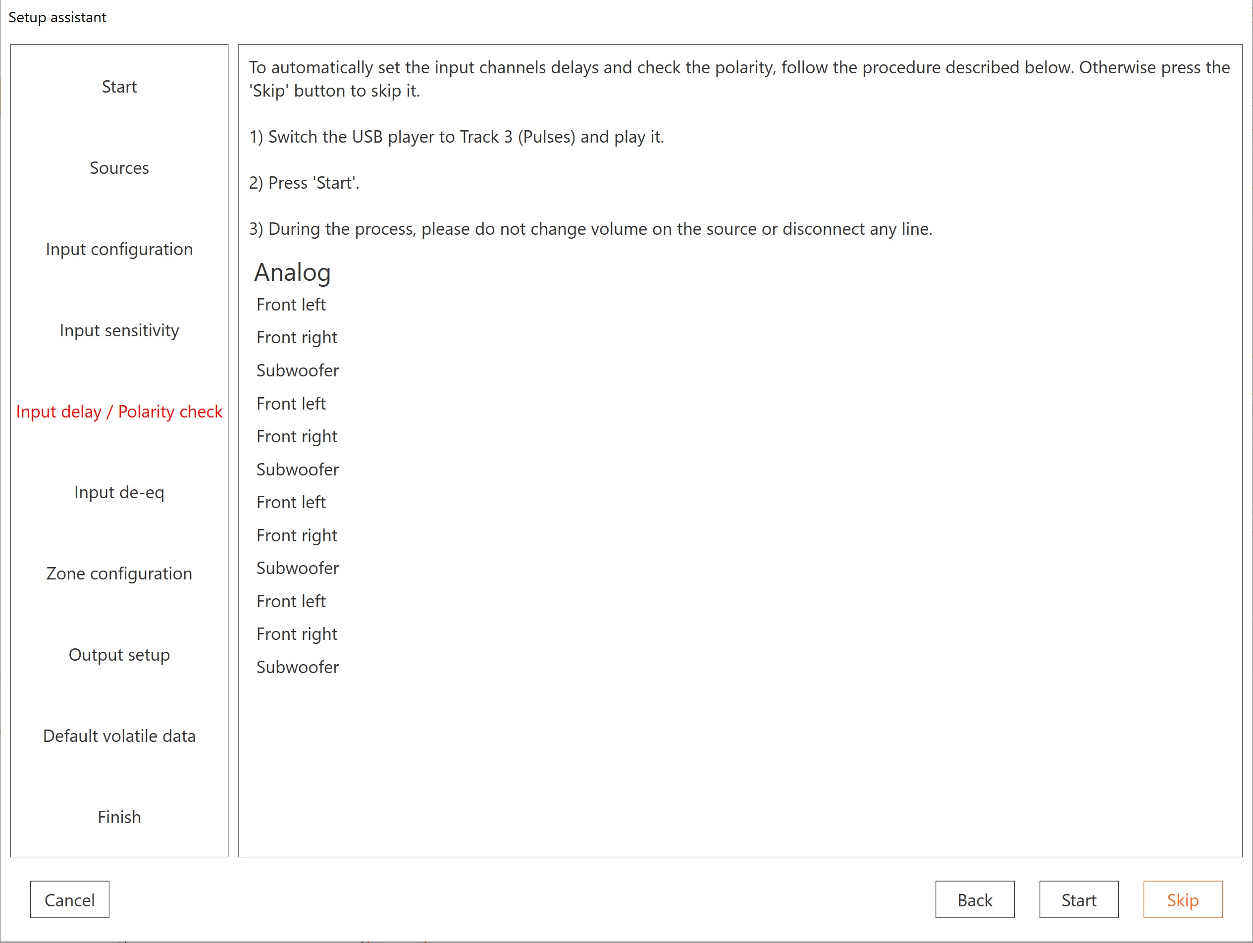1253x943 pixels.
Task: Select the first Front right channel
Action: click(296, 338)
